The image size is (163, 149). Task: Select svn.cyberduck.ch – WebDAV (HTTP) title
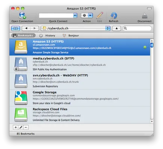[x=60, y=75]
